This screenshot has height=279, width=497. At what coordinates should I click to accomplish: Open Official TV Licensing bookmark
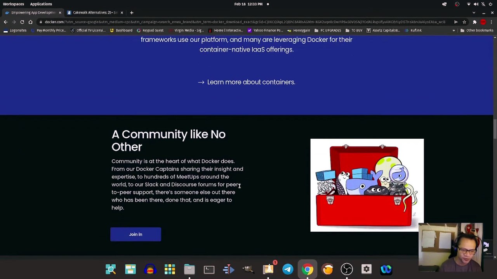88,30
